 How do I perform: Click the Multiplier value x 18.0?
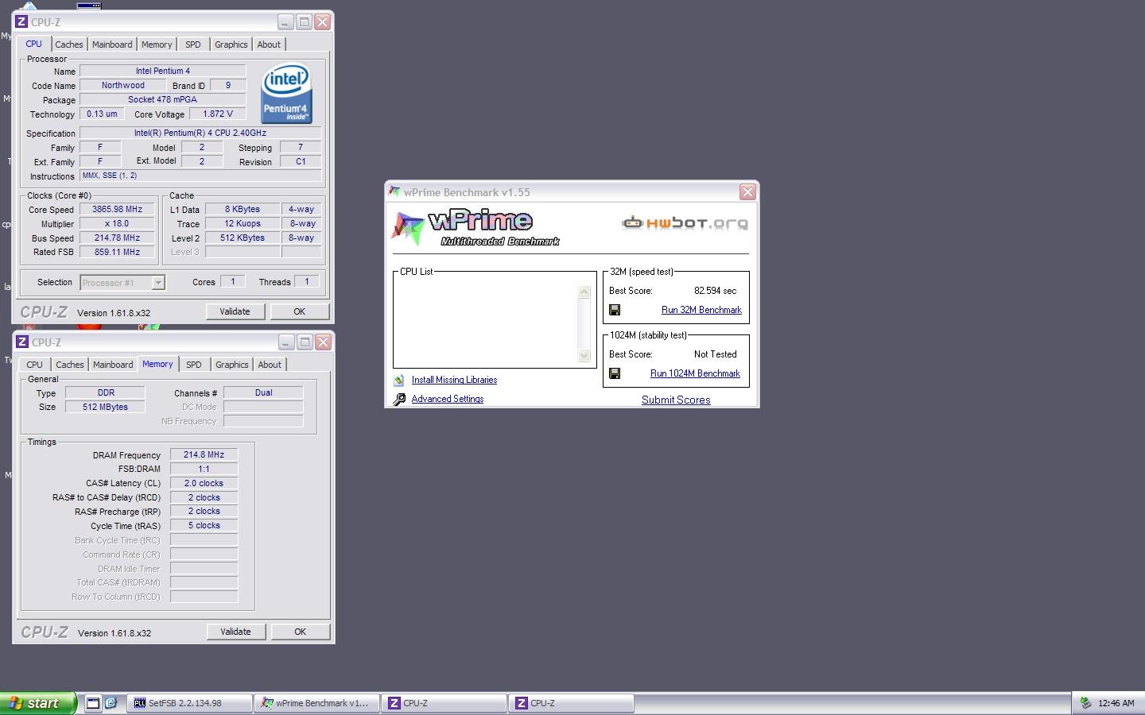(x=117, y=224)
